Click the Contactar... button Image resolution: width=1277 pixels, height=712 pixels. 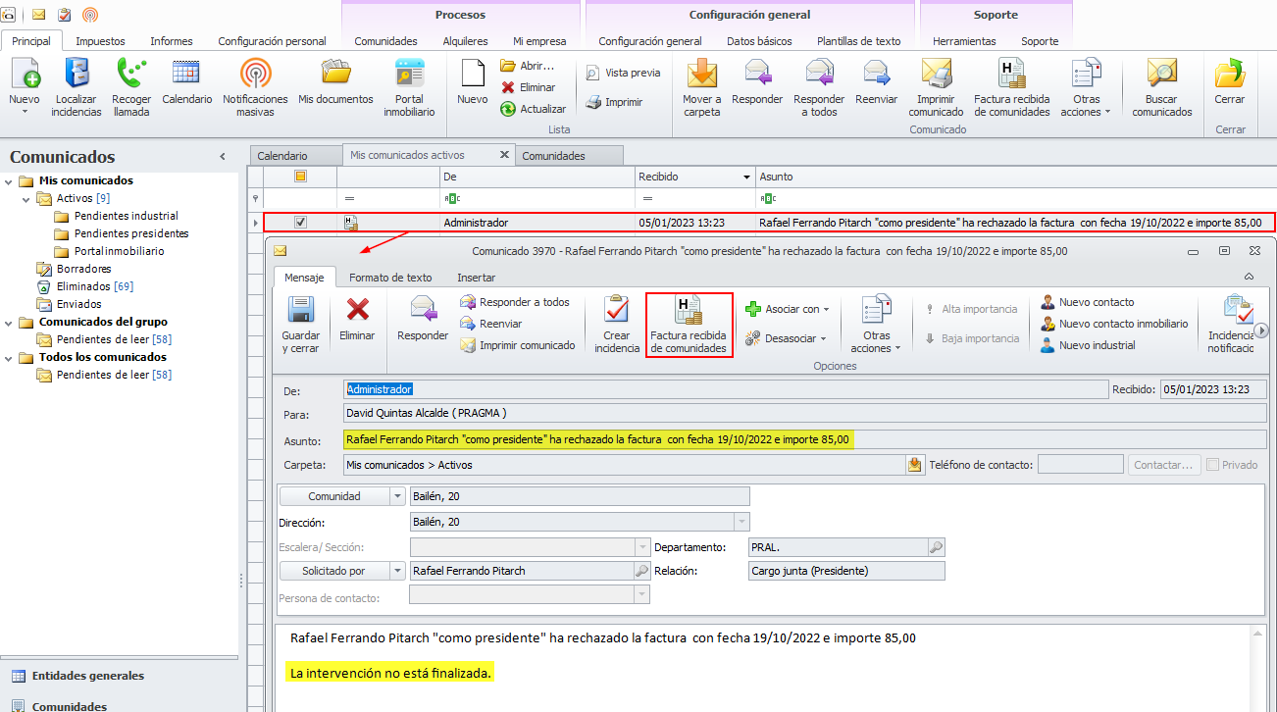coord(1164,465)
